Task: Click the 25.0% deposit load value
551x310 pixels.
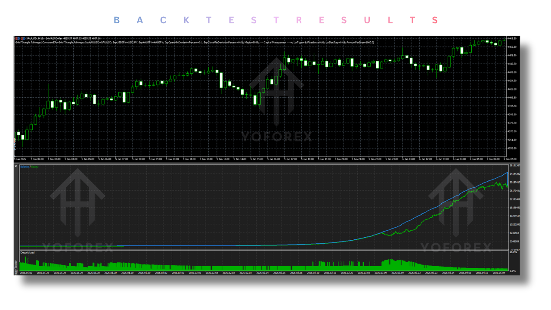Action: coord(513,252)
